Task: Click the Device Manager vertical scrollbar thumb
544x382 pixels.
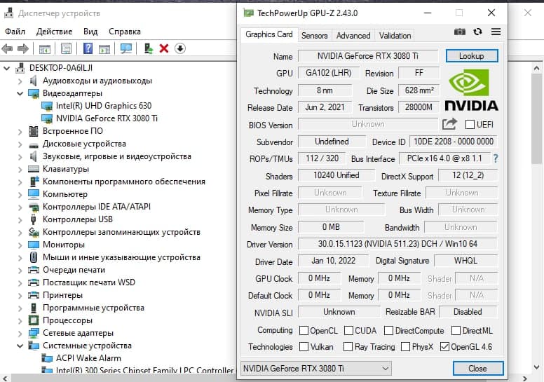Action: [536, 119]
